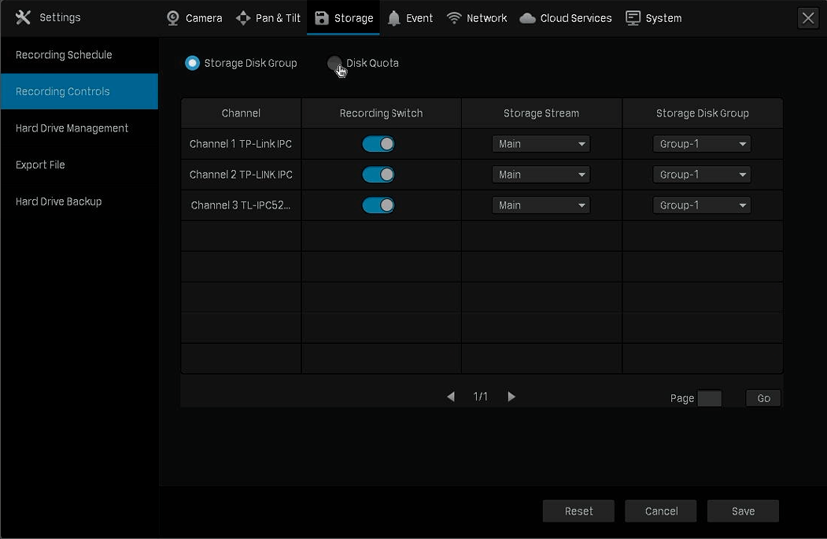Viewport: 827px width, 539px height.
Task: Click the Channel 3 TL-IPC52... cell
Action: 241,205
